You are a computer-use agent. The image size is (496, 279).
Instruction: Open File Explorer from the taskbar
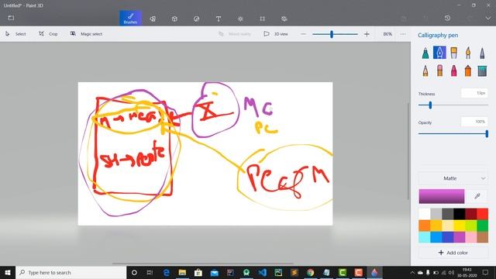[182, 272]
